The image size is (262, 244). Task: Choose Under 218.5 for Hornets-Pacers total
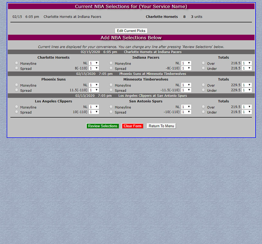(203, 68)
